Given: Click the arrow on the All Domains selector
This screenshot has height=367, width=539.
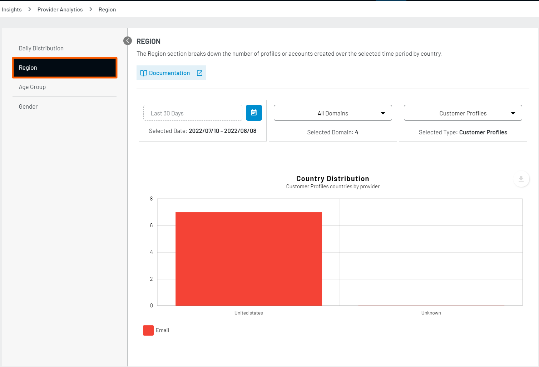Looking at the screenshot, I should [383, 113].
